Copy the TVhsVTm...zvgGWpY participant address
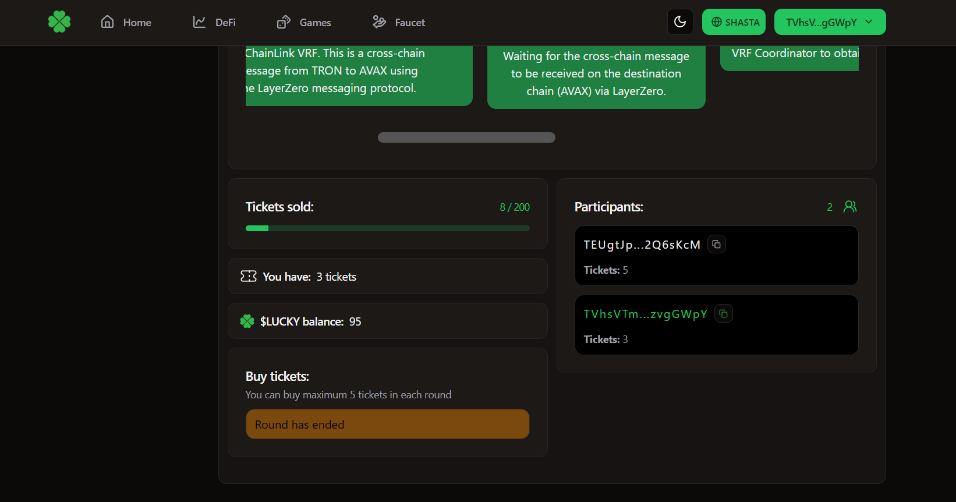 (x=723, y=313)
